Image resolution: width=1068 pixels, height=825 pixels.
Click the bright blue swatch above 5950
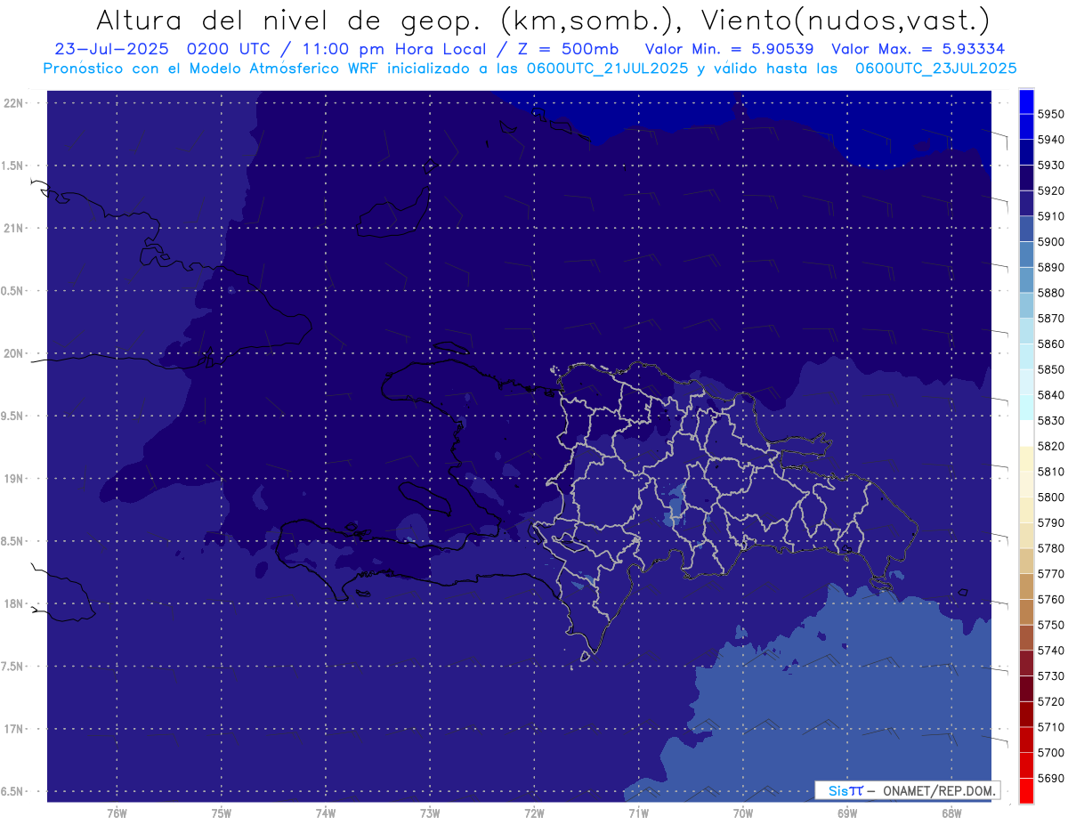point(1026,101)
